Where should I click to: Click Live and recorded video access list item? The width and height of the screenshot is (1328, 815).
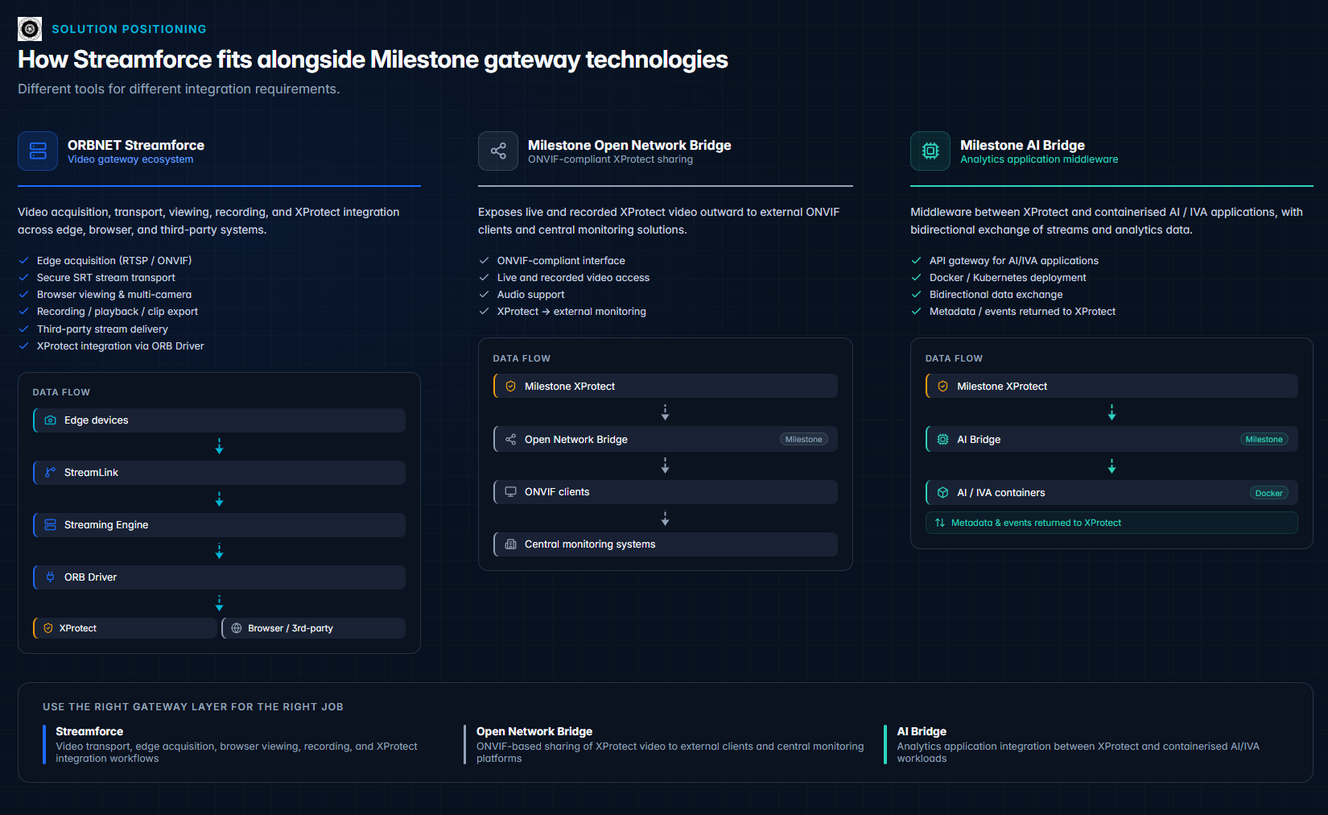(x=573, y=278)
